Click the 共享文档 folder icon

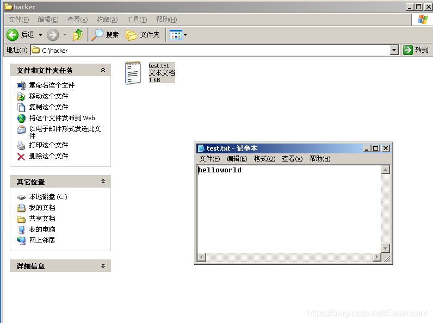(21, 219)
